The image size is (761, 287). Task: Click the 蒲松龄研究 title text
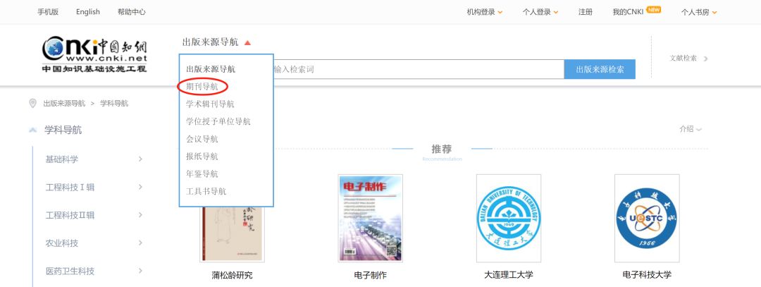click(232, 275)
